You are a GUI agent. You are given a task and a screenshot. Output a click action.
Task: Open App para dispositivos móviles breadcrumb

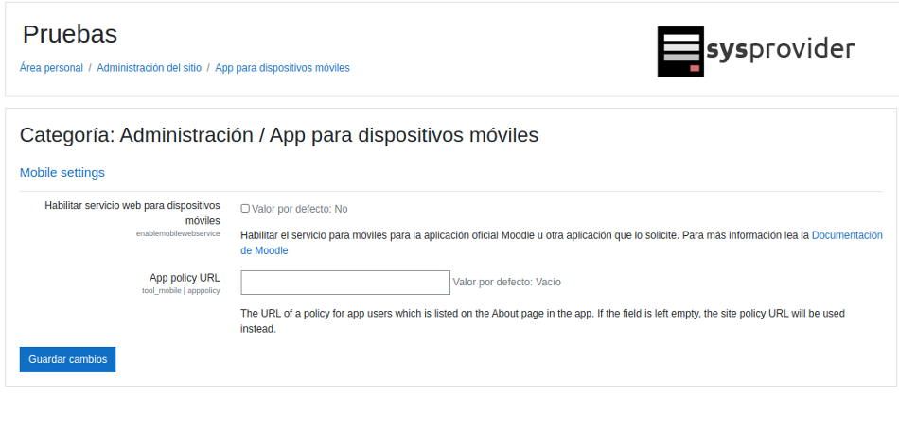[282, 68]
